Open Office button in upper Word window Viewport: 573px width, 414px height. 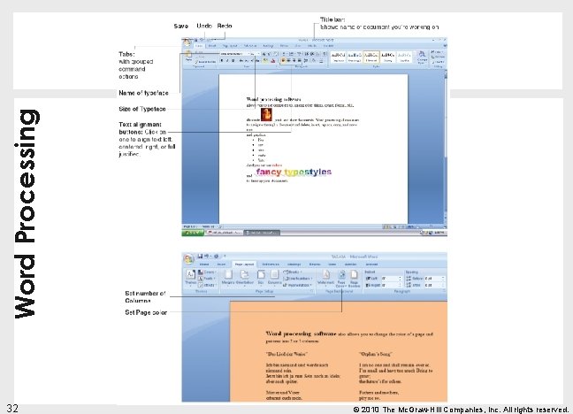(187, 42)
